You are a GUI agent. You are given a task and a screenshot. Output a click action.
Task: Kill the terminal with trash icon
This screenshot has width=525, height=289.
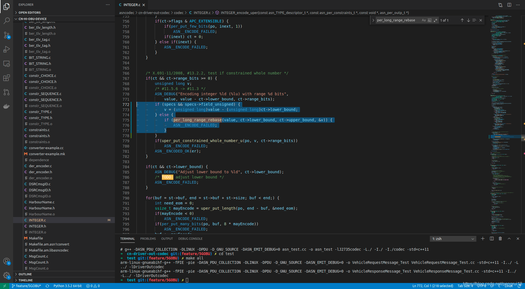500,239
